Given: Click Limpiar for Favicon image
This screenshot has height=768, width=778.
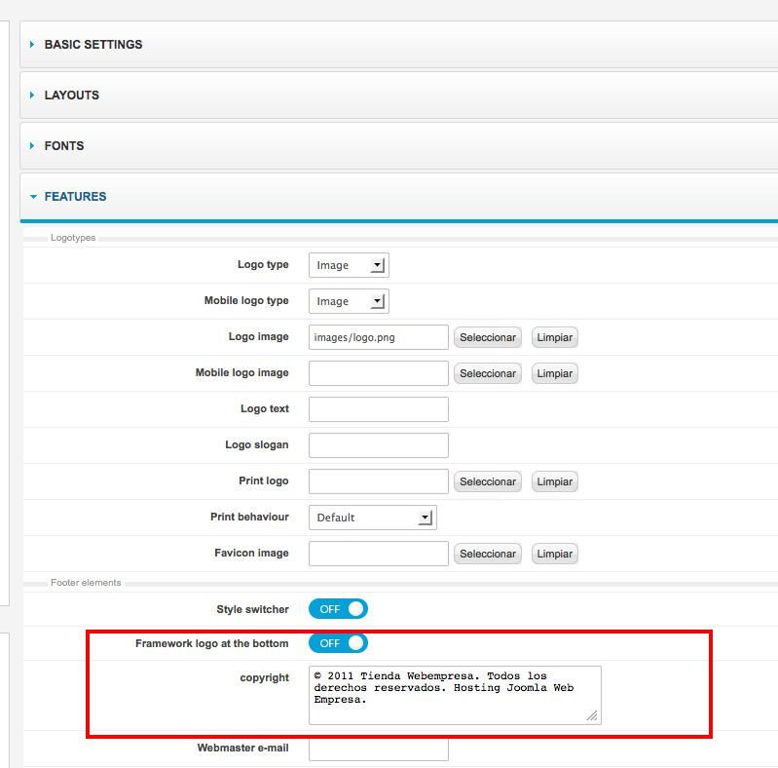Looking at the screenshot, I should pyautogui.click(x=555, y=554).
